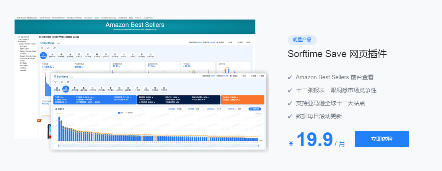Image resolution: width=442 pixels, height=171 pixels.
Task: Select 产品列表 icon in back Sorftime panel
Action: (x=150, y=56)
